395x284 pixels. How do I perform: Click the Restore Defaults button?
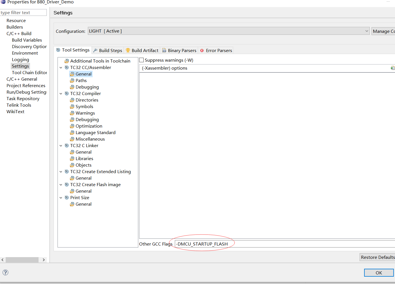point(377,257)
